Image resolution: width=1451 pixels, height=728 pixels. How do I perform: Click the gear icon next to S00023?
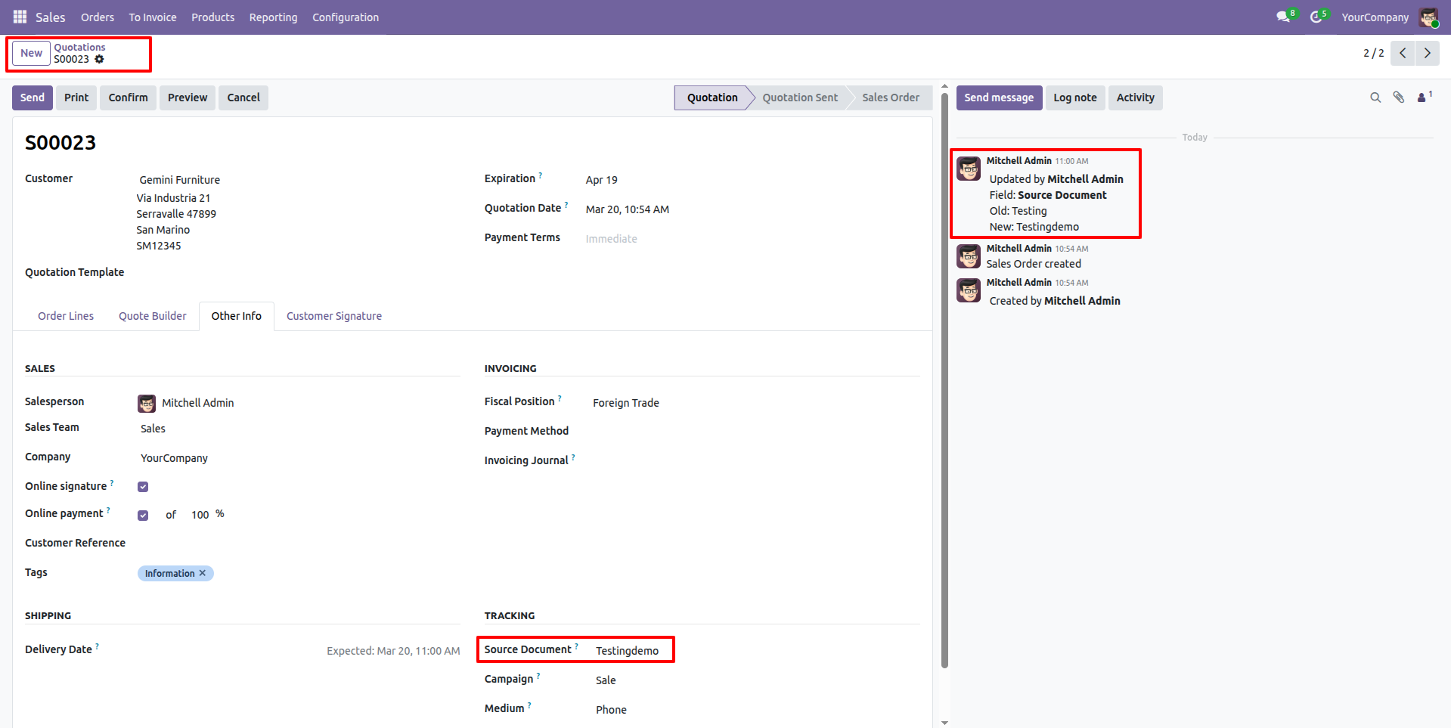pyautogui.click(x=99, y=59)
